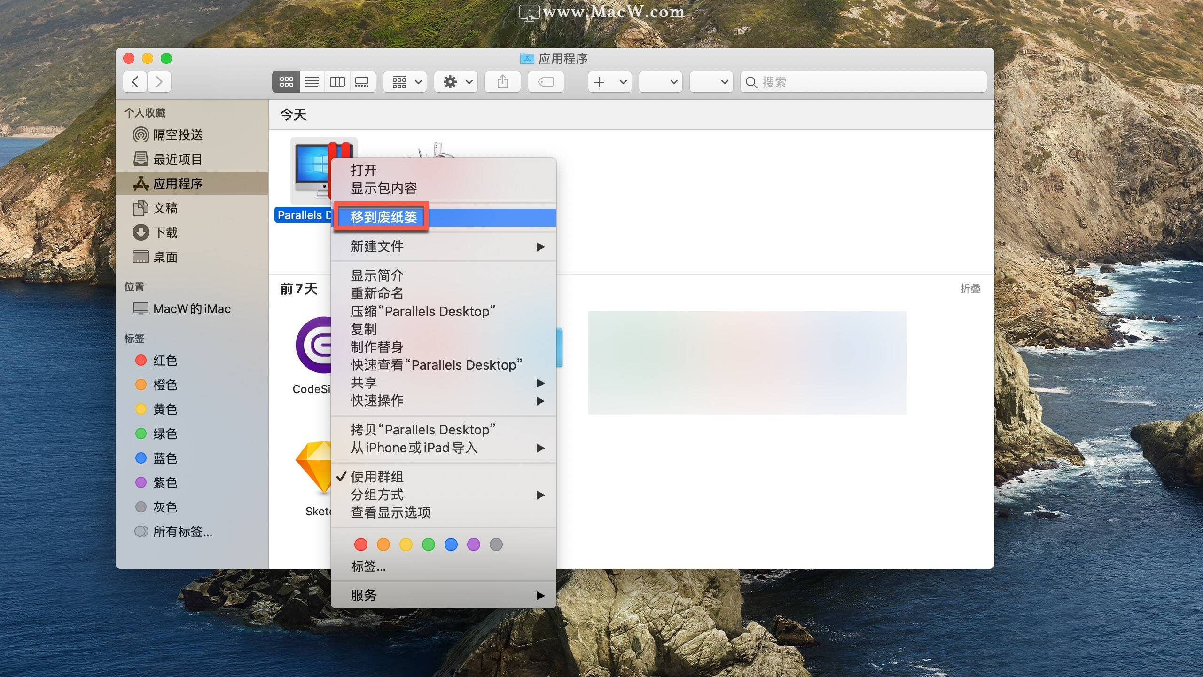Apply the green tag color dot
The width and height of the screenshot is (1203, 677).
(x=428, y=544)
